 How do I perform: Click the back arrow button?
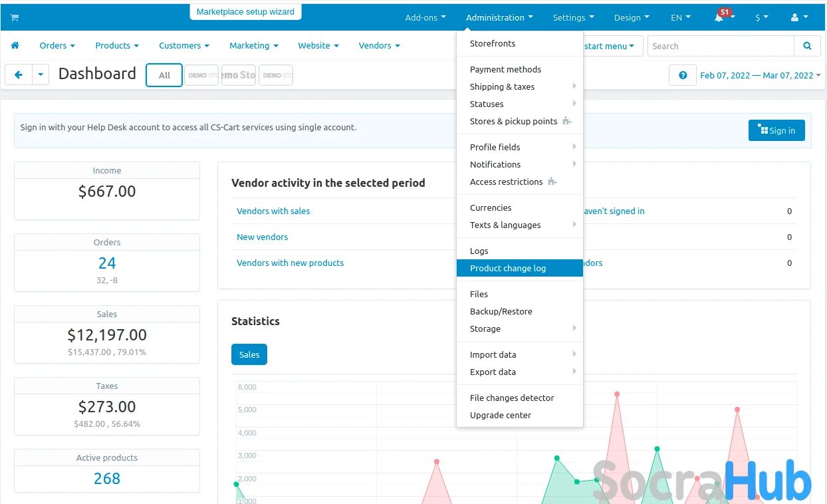[19, 75]
